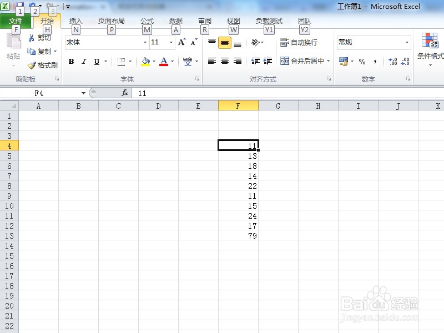This screenshot has width=444, height=333.
Task: Enable wrap text (自动换行)
Action: [x=298, y=42]
